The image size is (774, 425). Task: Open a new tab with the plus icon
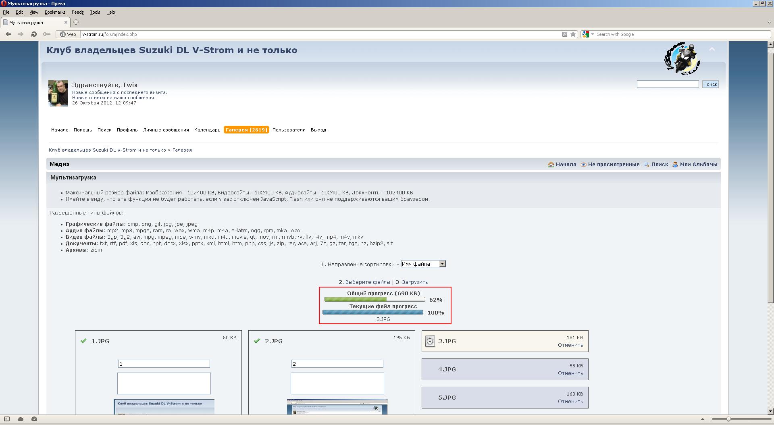(x=76, y=22)
